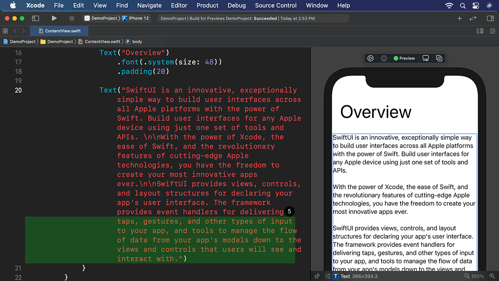Screen dimensions: 499x281
Task: Start live preview in the canvas
Action: click(x=370, y=58)
